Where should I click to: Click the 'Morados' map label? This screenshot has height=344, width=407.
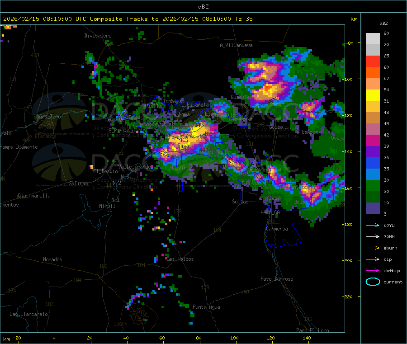tap(52, 259)
